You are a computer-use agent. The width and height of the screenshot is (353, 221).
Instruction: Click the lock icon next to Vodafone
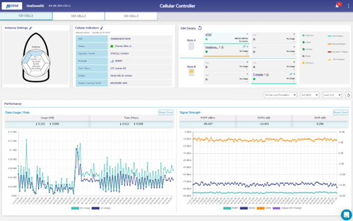[x=222, y=47]
